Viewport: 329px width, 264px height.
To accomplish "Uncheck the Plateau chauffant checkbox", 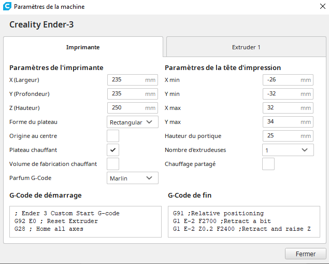I will coord(113,150).
